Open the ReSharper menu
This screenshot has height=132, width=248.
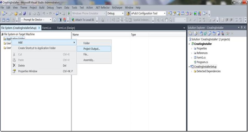[117, 8]
